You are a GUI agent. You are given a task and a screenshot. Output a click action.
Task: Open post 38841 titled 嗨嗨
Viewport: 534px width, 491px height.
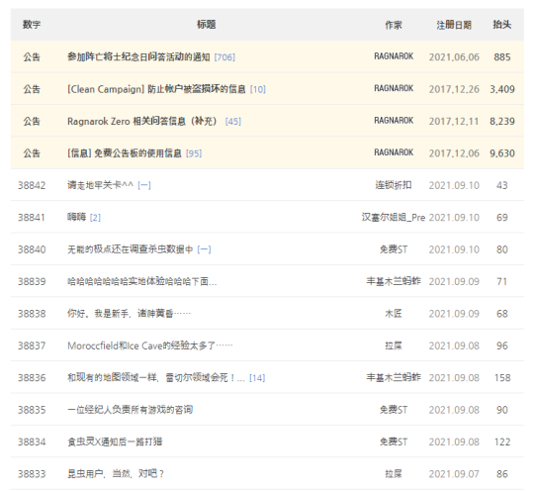coord(76,217)
